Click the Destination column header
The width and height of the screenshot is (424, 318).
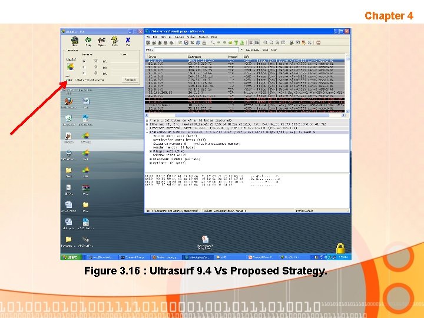(x=207, y=57)
